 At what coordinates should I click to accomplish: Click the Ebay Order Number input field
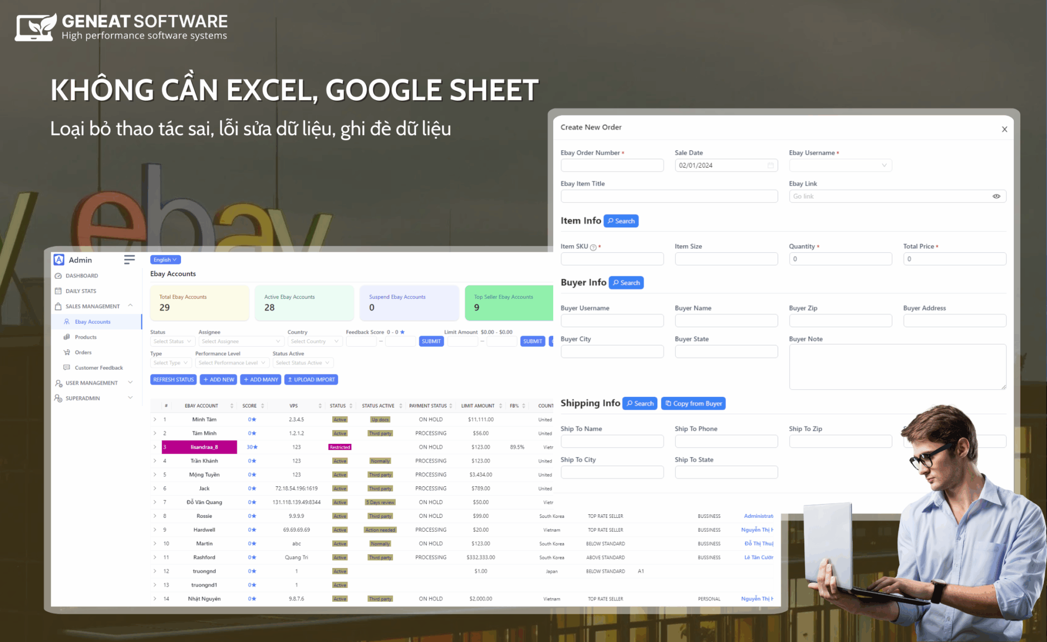tap(612, 165)
